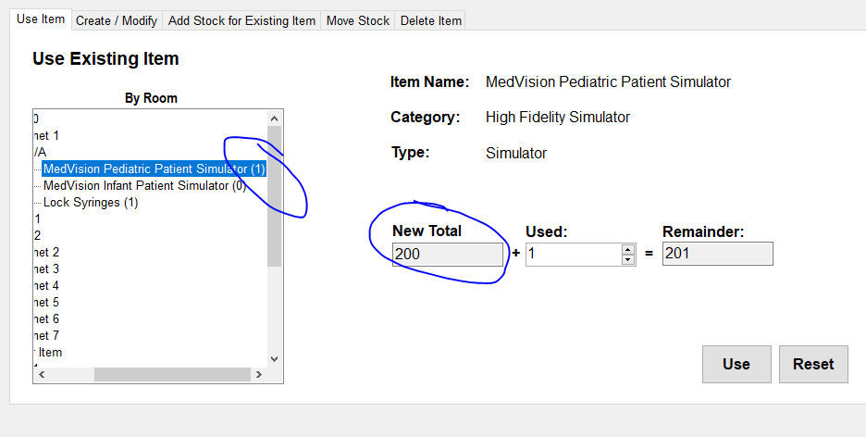Screen dimensions: 866x437
Task: Select the 'net 5' room row
Action: coord(46,302)
